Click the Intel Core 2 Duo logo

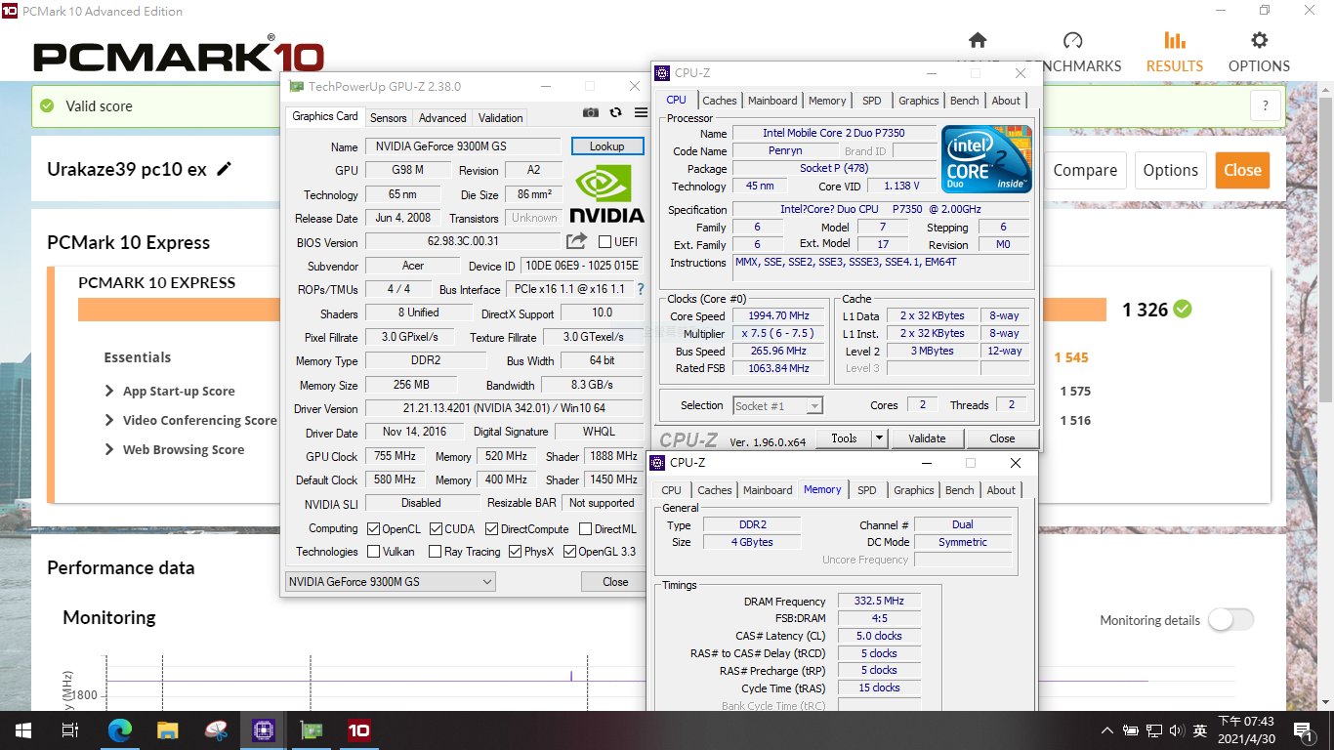(x=986, y=159)
